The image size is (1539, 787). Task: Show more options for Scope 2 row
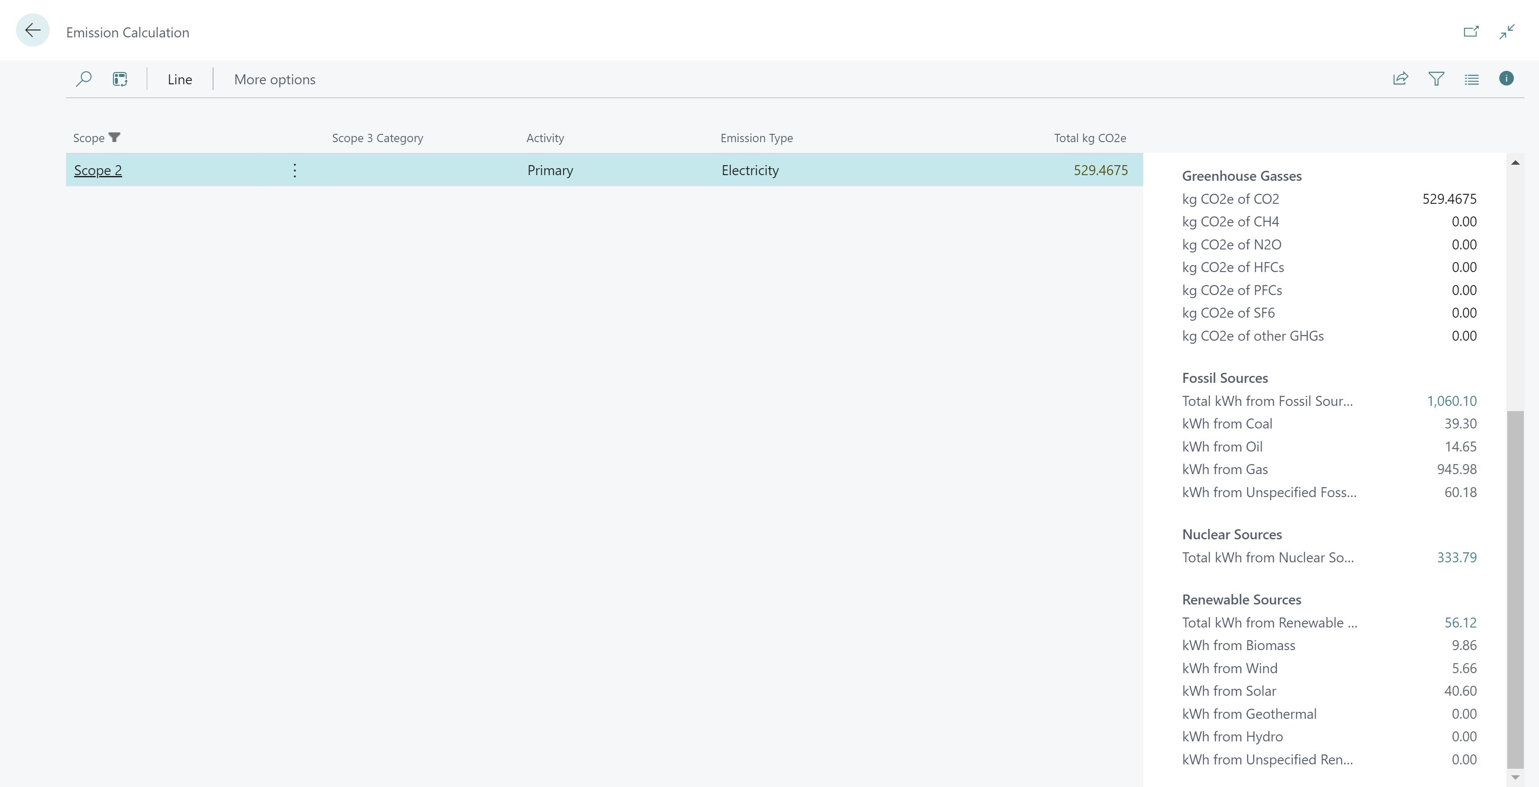coord(294,170)
